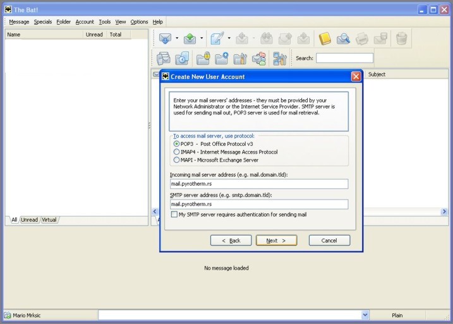453x324 pixels.
Task: Click the Unread column header
Action: (95, 34)
